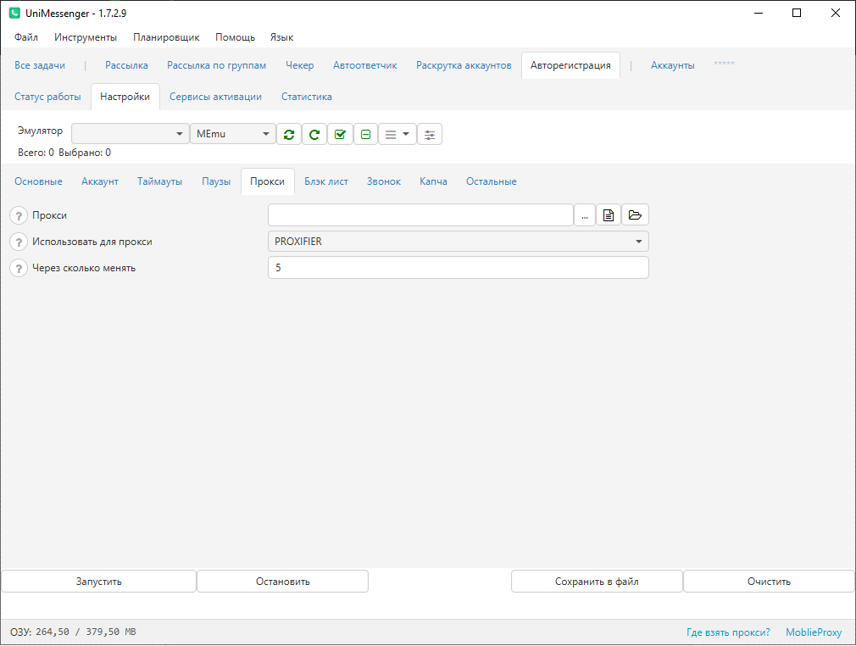The width and height of the screenshot is (856, 646).
Task: Click help icon for Через сколько менять
Action: point(19,268)
